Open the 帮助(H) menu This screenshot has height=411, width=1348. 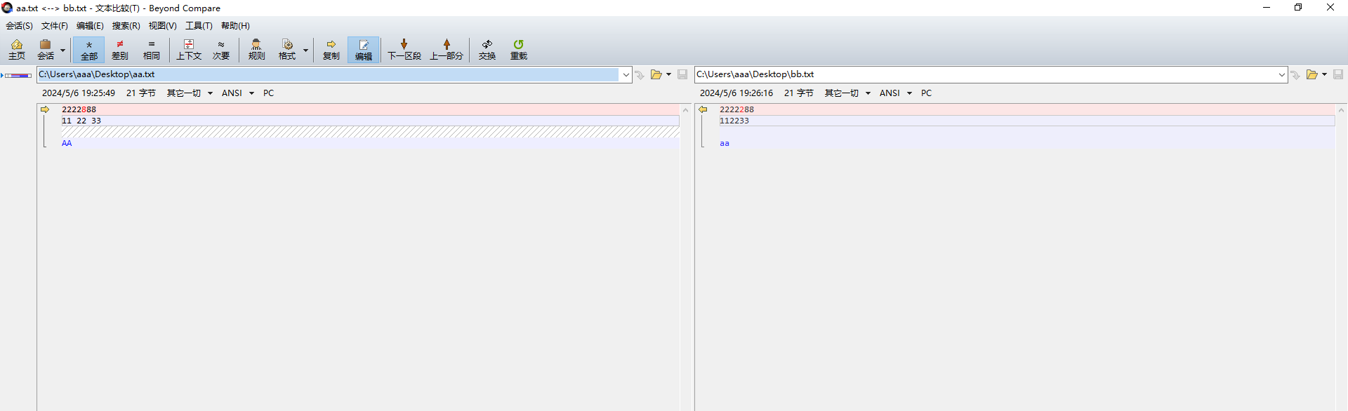pyautogui.click(x=235, y=26)
